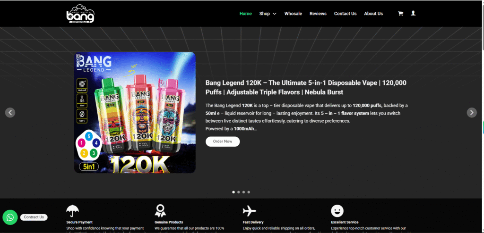Select the first carousel dot
Image resolution: width=484 pixels, height=233 pixels.
(233, 192)
